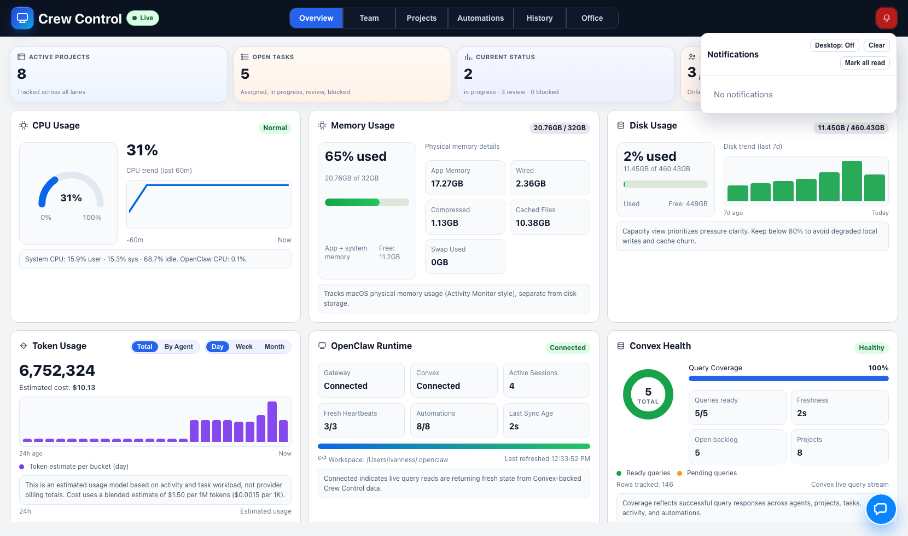The height and width of the screenshot is (536, 908).
Task: Switch token view to By Agent
Action: pyautogui.click(x=178, y=347)
